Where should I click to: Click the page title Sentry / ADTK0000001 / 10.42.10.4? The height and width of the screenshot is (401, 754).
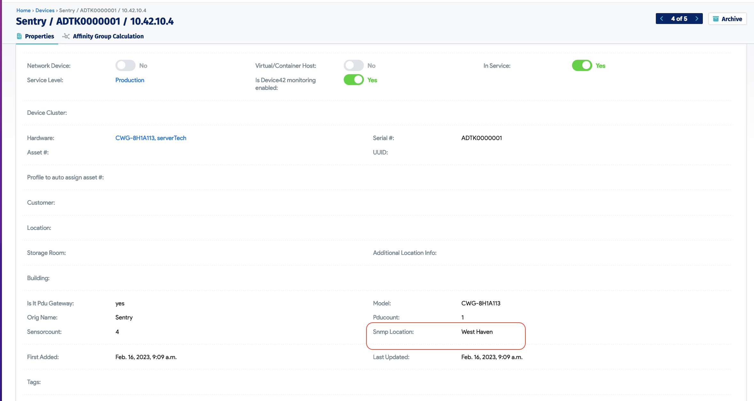point(95,21)
